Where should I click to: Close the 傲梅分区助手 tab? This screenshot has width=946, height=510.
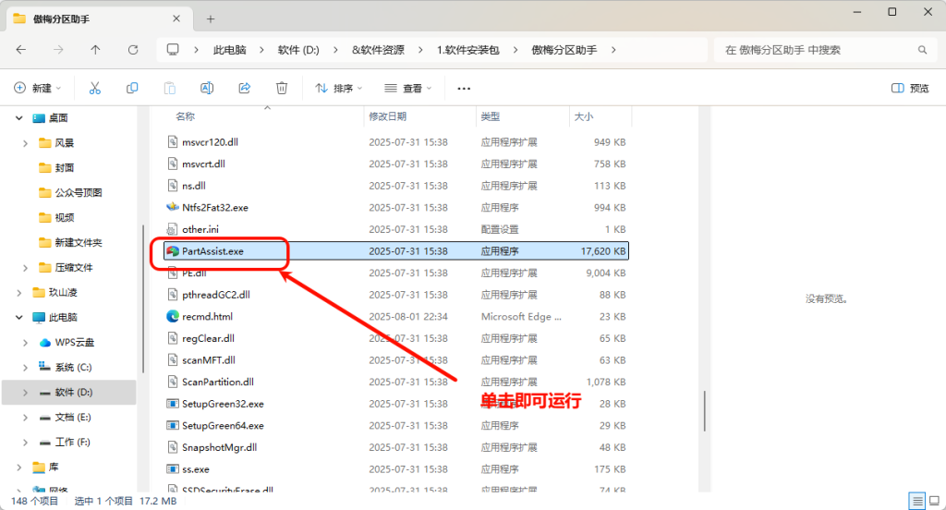(x=176, y=18)
